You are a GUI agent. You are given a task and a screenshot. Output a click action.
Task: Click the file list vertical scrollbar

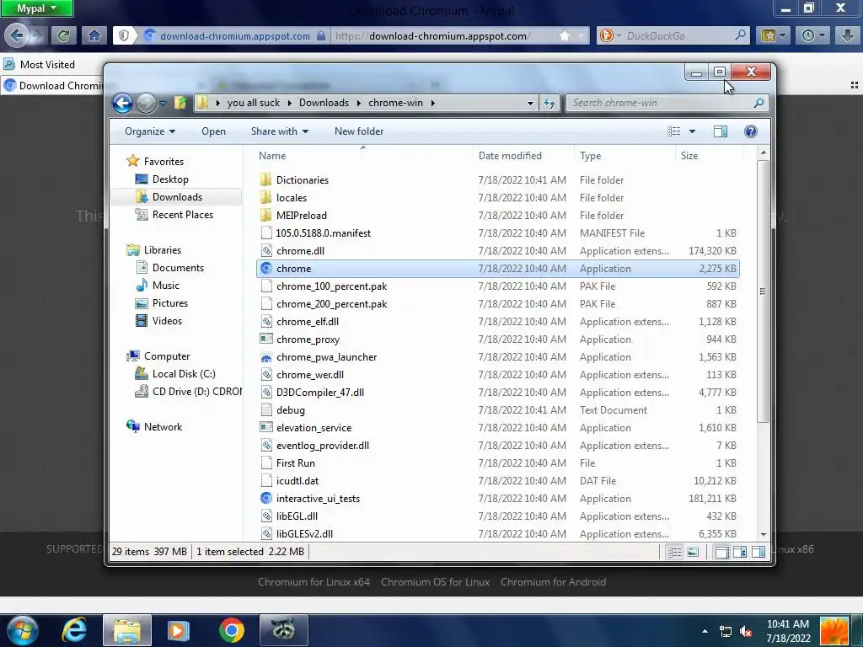click(x=763, y=291)
